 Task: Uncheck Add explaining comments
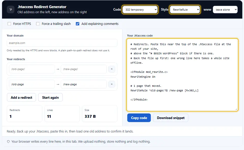click(78, 24)
